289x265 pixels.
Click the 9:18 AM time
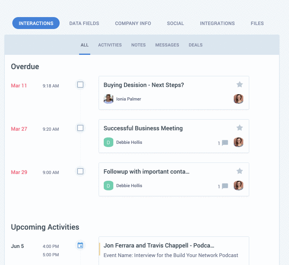point(51,86)
